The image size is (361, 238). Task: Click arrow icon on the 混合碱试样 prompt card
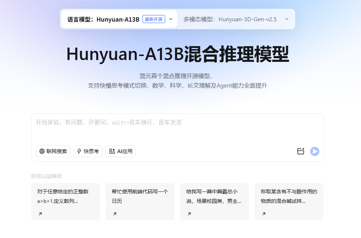point(264,214)
